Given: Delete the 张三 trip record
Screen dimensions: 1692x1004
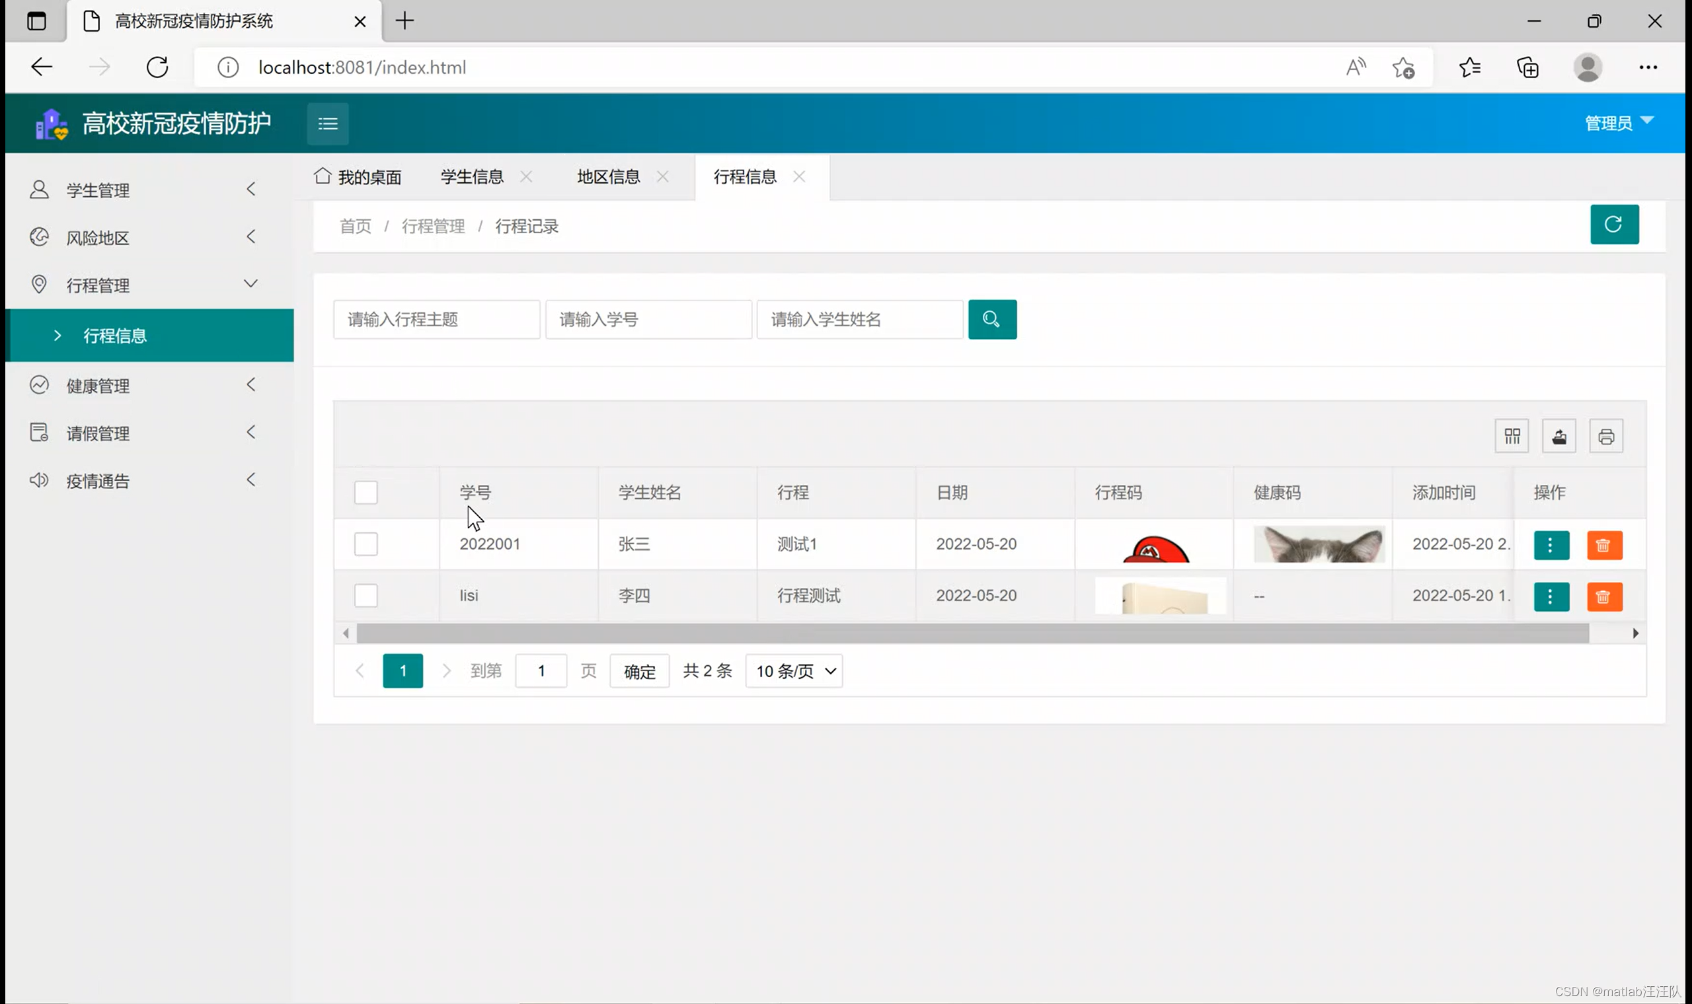Looking at the screenshot, I should pos(1604,546).
